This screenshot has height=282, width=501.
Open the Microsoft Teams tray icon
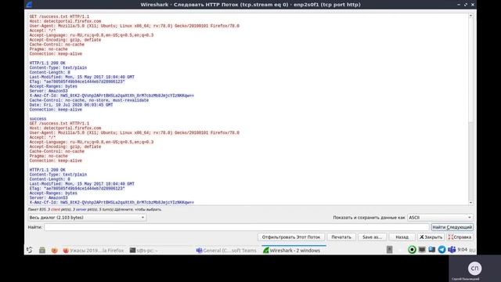pyautogui.click(x=452, y=249)
